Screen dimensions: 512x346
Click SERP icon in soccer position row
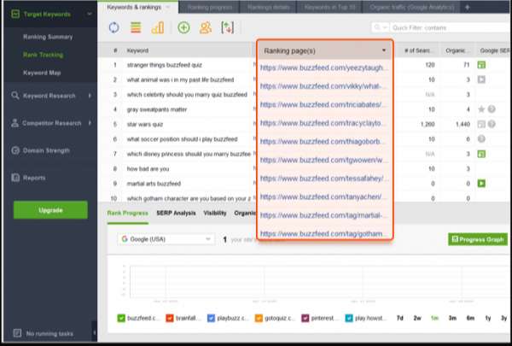coord(481,139)
